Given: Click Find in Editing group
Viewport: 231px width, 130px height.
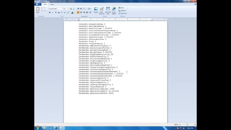Looking at the screenshot, I should point(121,8).
